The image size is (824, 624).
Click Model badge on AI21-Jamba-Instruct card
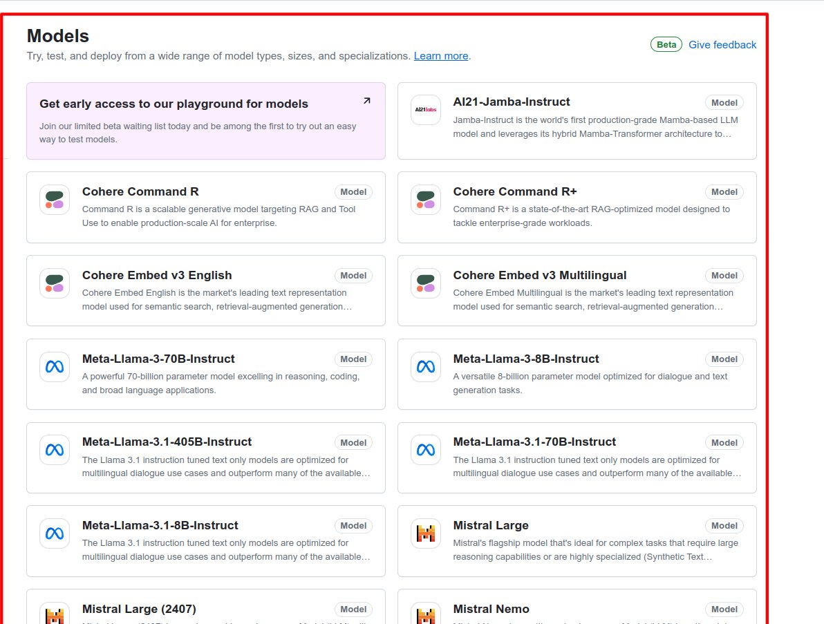coord(724,103)
